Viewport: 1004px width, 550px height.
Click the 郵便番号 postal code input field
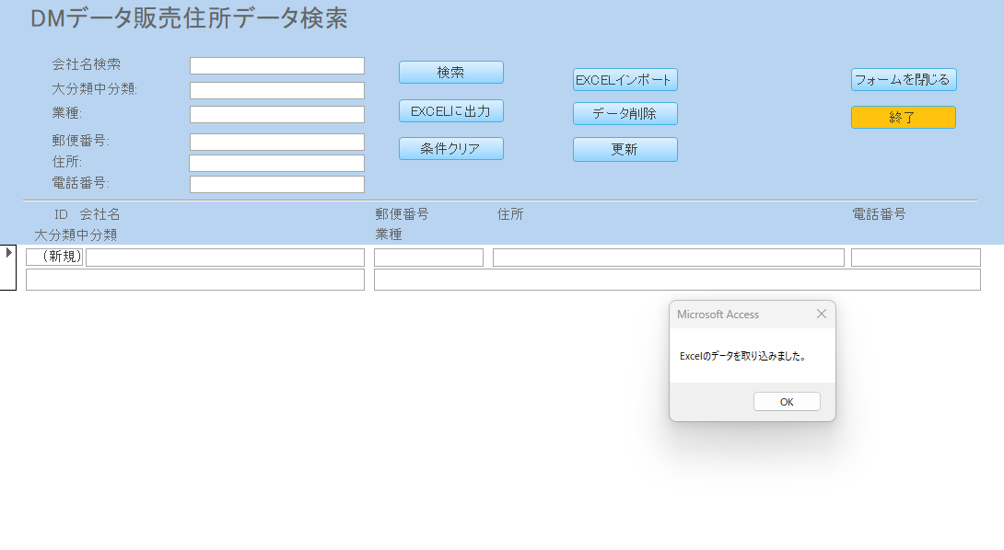coord(276,142)
